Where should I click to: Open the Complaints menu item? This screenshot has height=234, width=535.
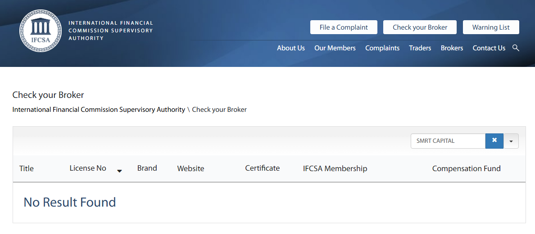point(382,48)
